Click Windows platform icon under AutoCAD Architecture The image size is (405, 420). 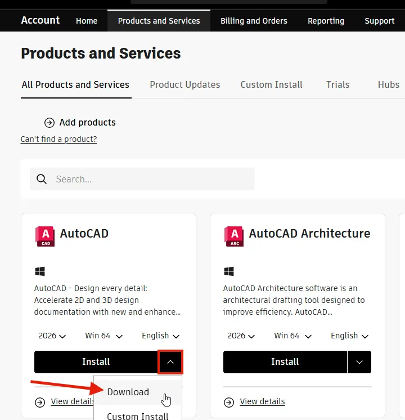tap(229, 271)
